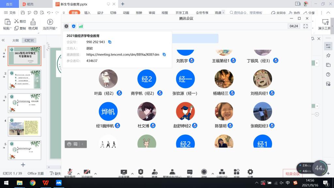
Task: Switch to the 插入 ribbon tab
Action: tap(87, 13)
